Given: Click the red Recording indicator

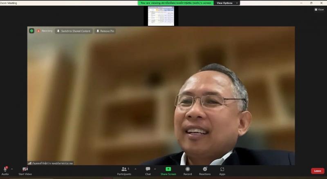Looking at the screenshot, I should [x=45, y=31].
